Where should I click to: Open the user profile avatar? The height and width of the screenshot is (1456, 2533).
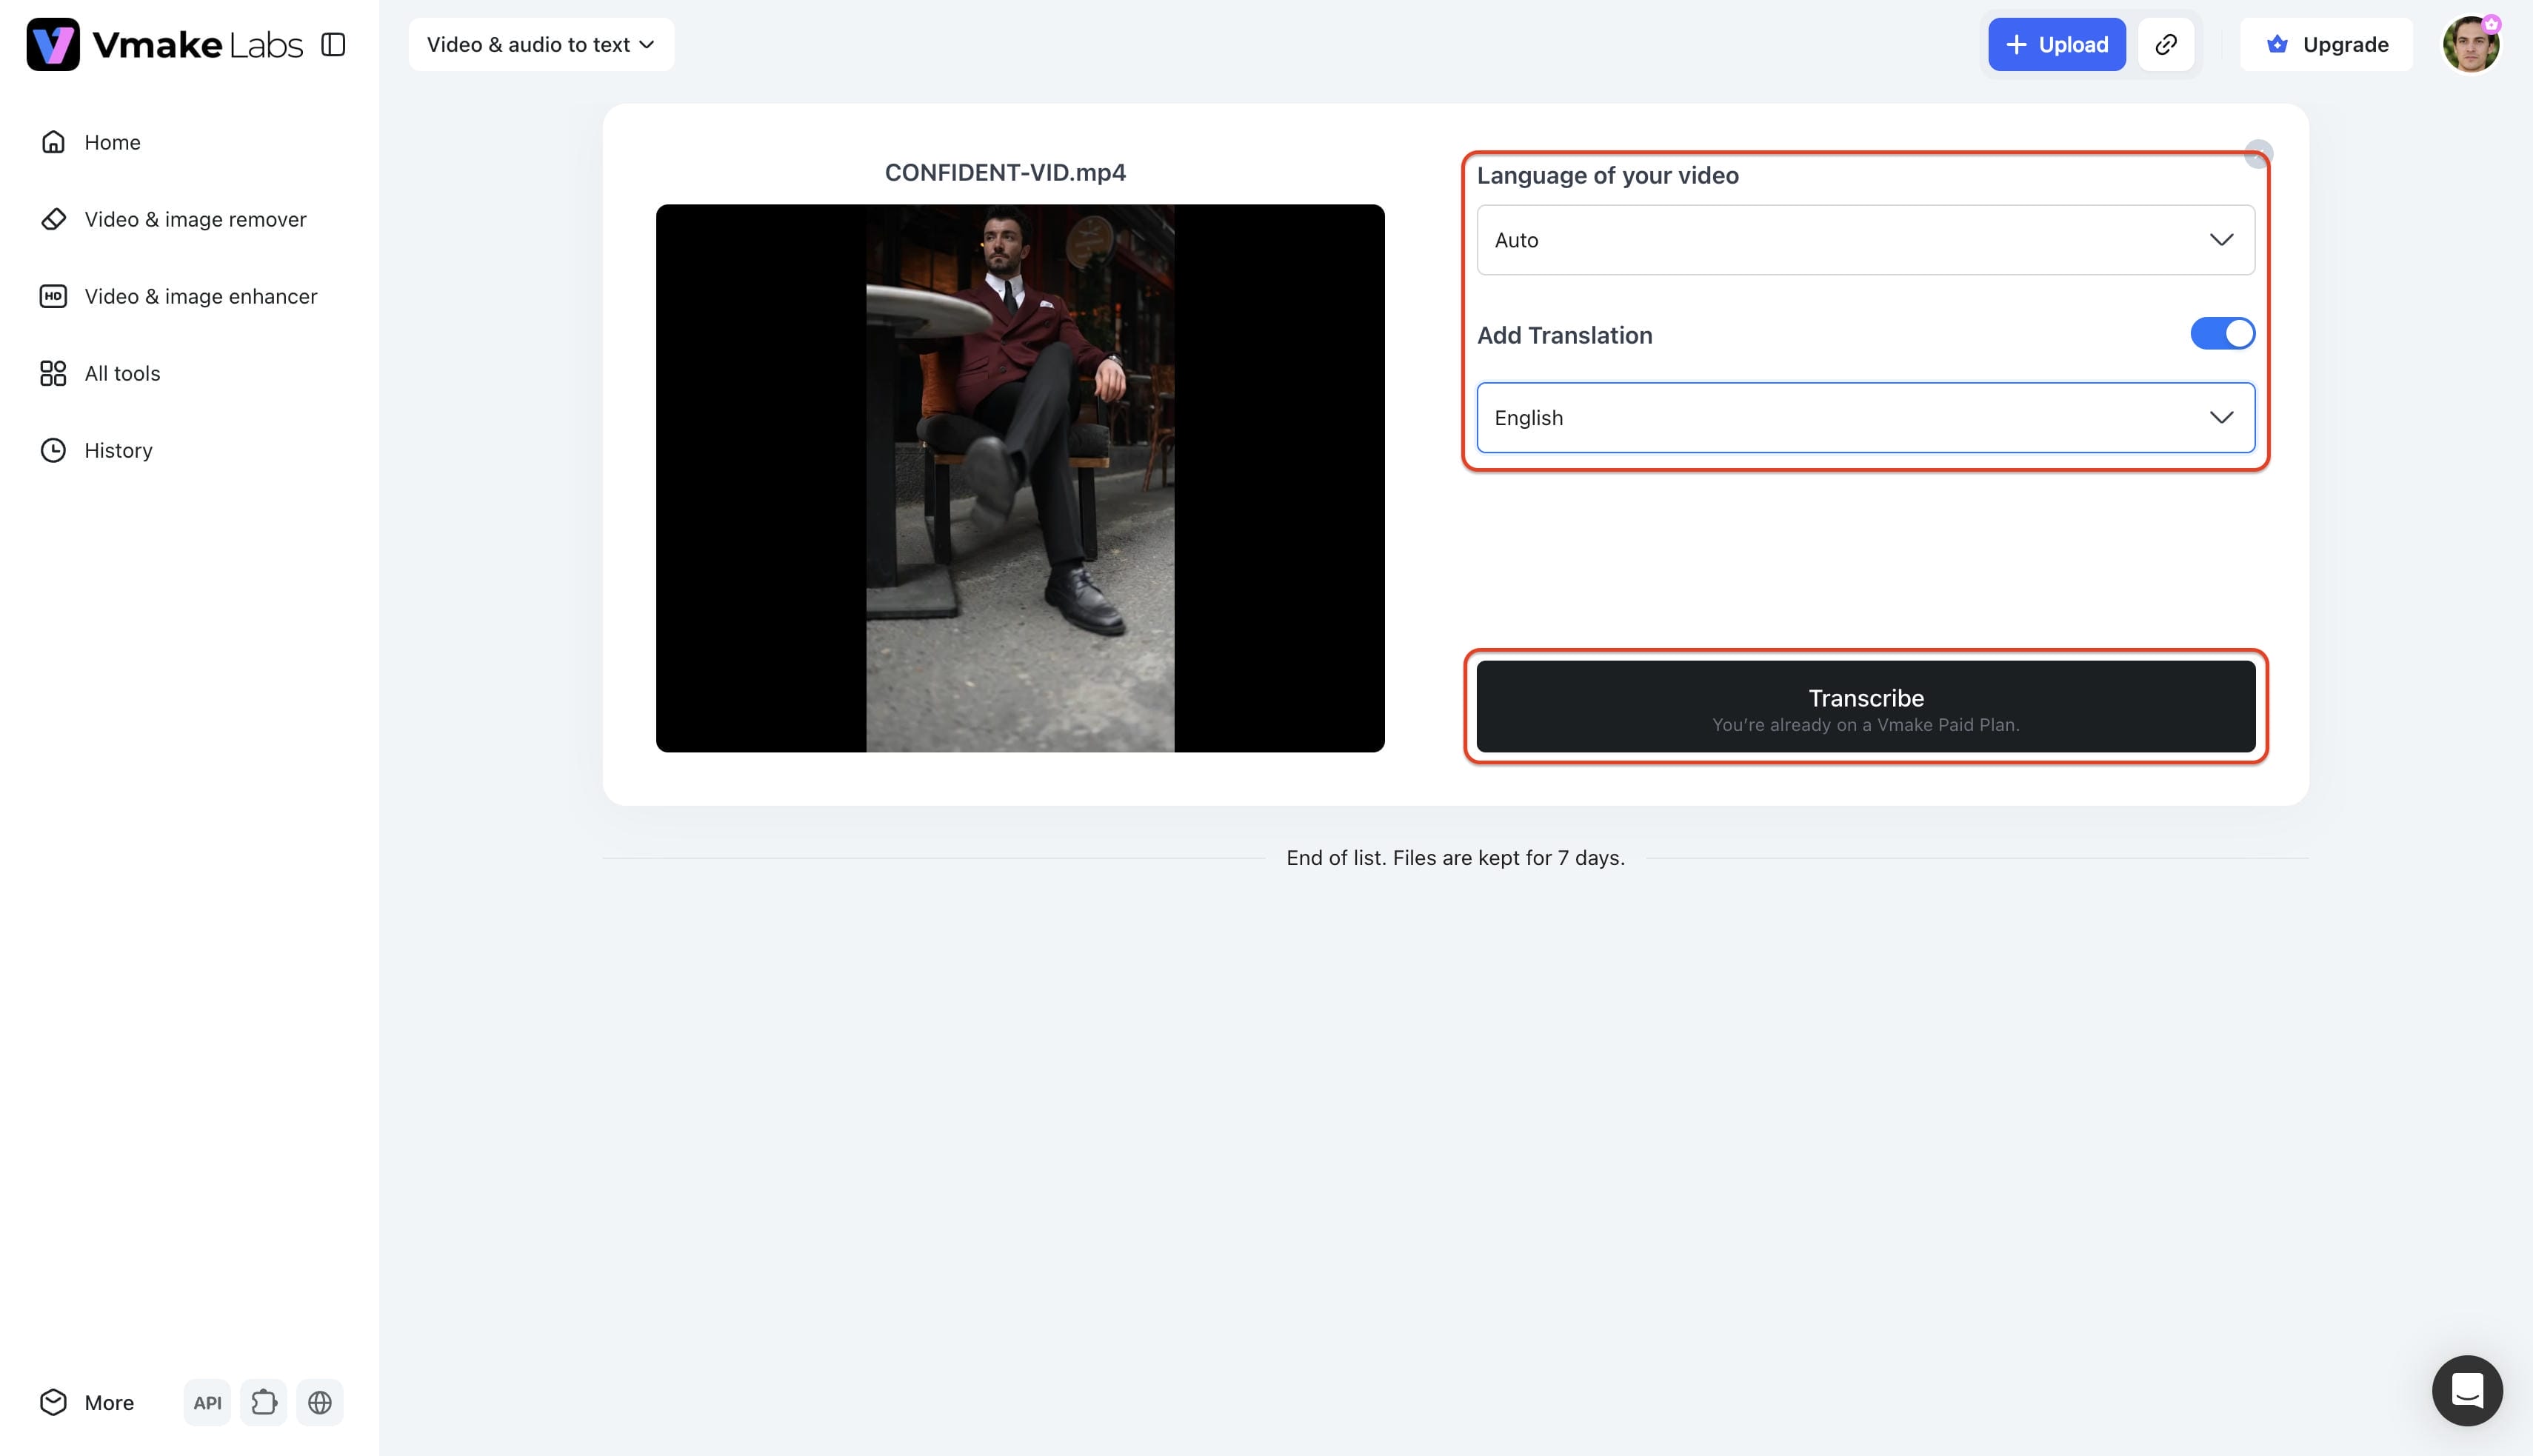pos(2470,44)
